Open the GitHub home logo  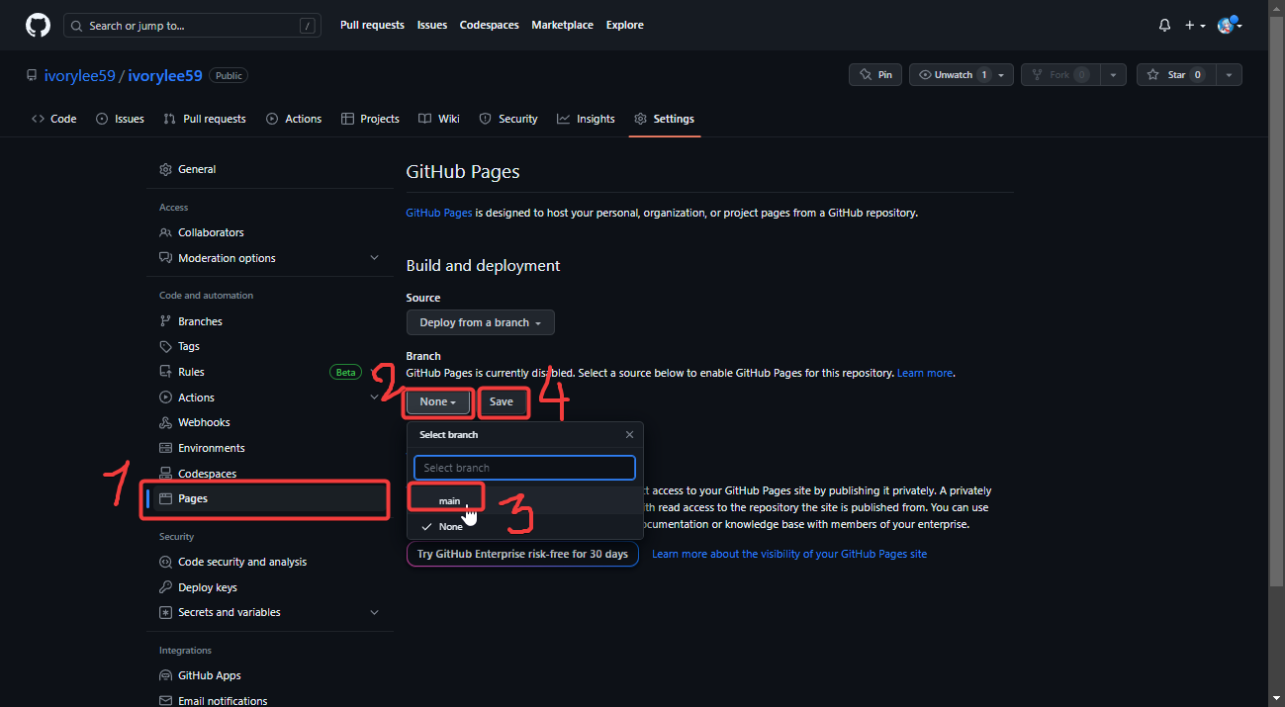pos(38,26)
